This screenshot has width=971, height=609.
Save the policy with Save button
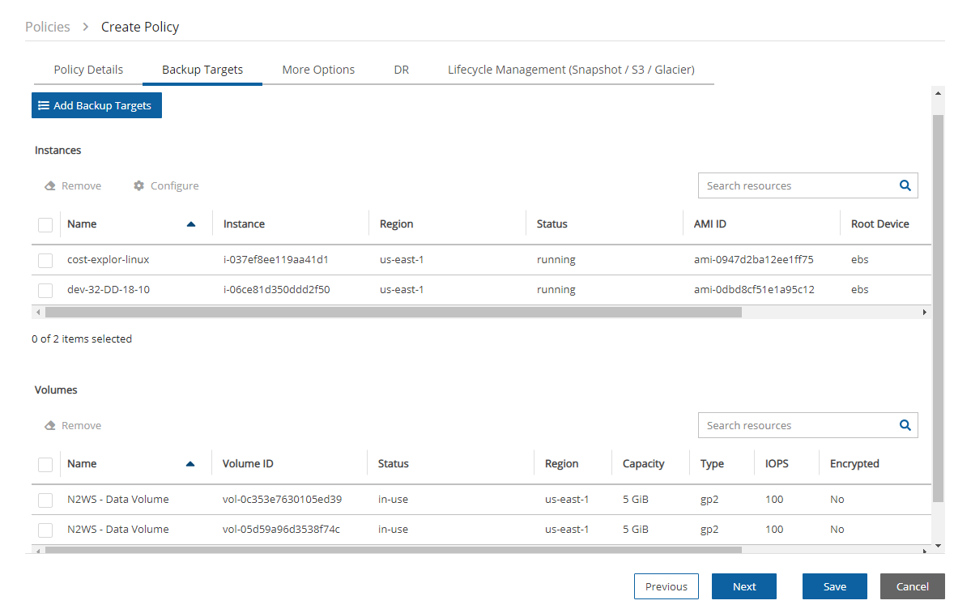(834, 586)
